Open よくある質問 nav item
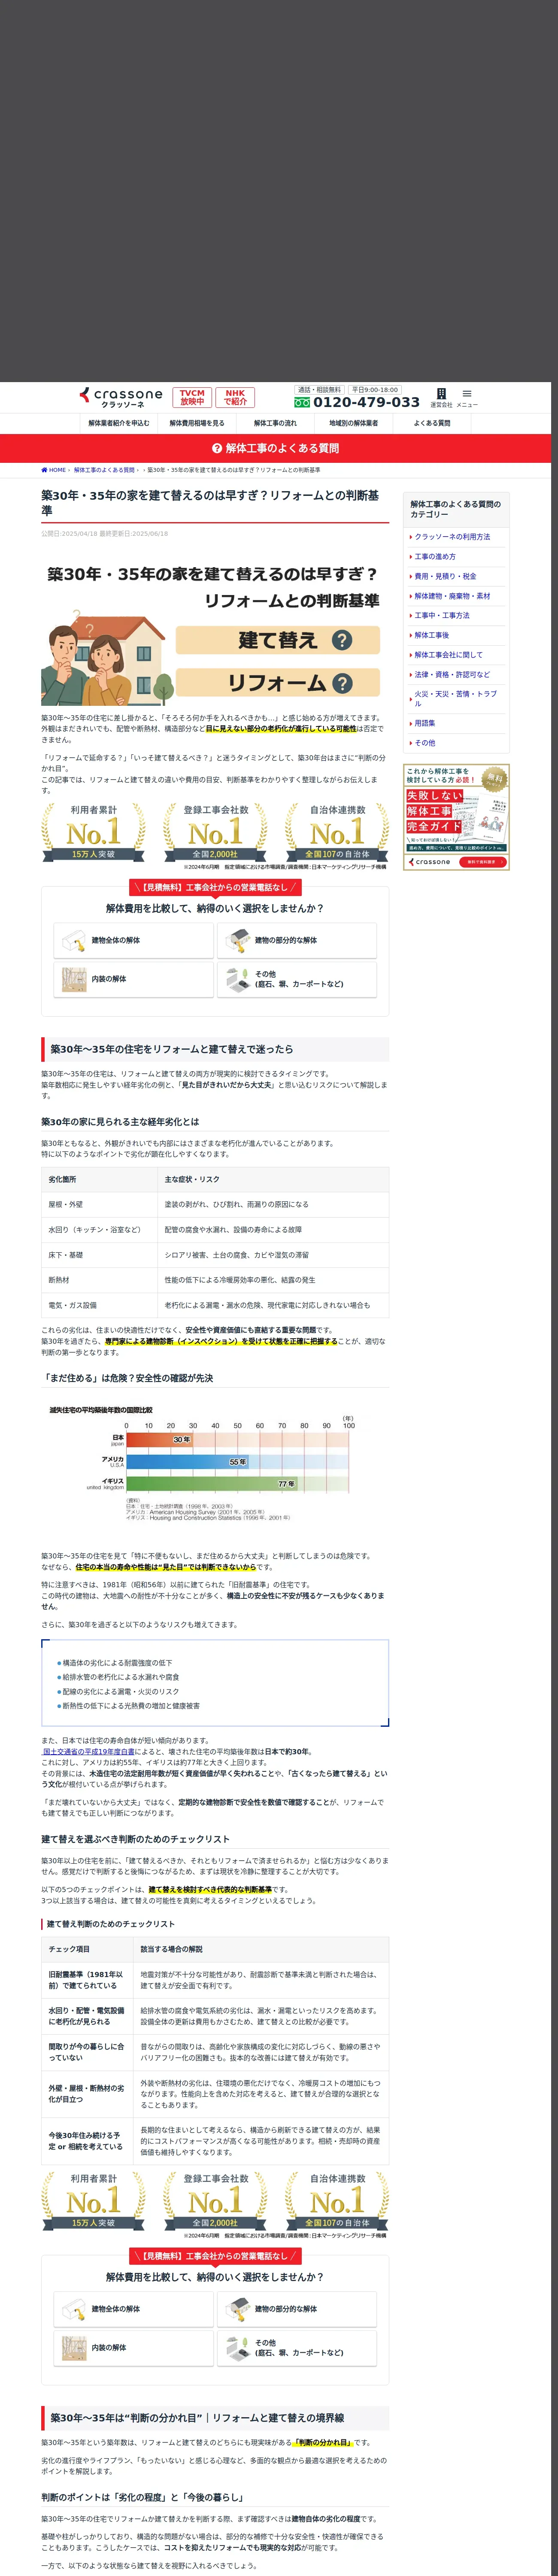The height and width of the screenshot is (2576, 558). point(432,423)
